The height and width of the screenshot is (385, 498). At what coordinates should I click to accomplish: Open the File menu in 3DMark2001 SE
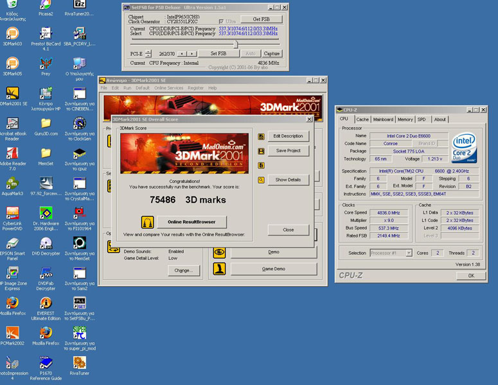point(104,88)
